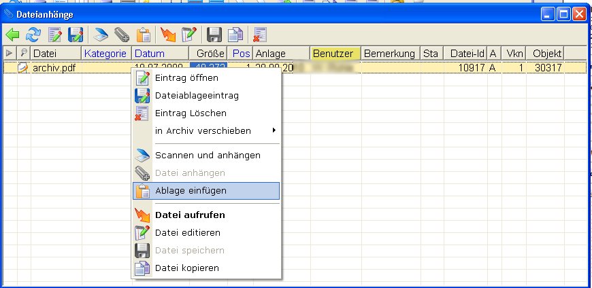This screenshot has height=288, width=592.
Task: Click 'Eintrag Löschen' in context menu
Action: [190, 113]
